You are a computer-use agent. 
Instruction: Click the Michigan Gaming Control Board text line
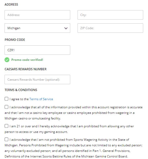tap(66, 156)
